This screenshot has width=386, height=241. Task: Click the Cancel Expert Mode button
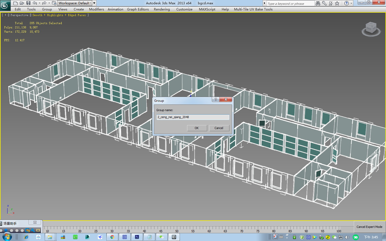tap(369, 227)
